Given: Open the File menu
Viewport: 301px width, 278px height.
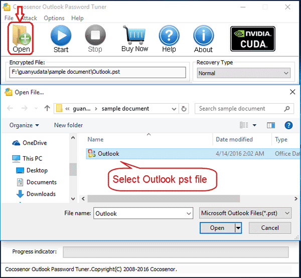Looking at the screenshot, I should pyautogui.click(x=9, y=18).
